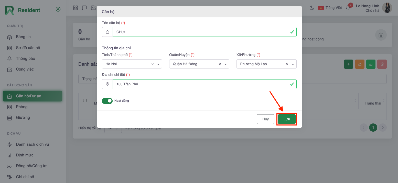Open Bảng tin in the sidebar
The width and height of the screenshot is (398, 183).
click(23, 37)
